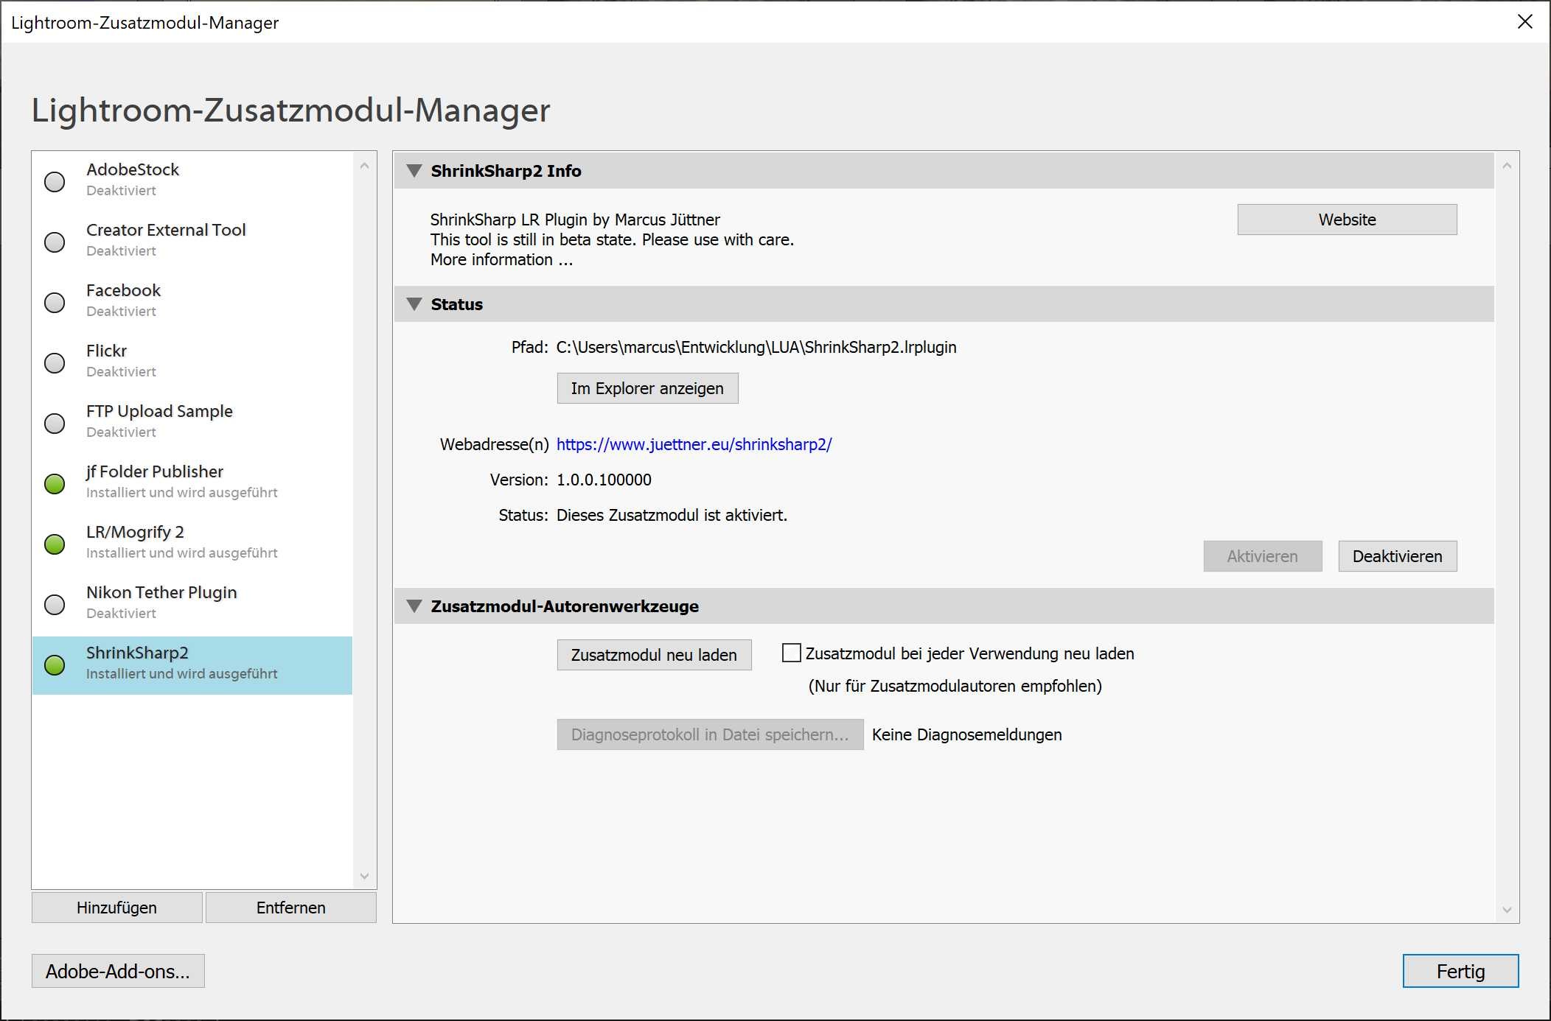Click 'Dieses Zusatzmodul ist aktiviert.' status text
This screenshot has width=1551, height=1021.
click(672, 515)
